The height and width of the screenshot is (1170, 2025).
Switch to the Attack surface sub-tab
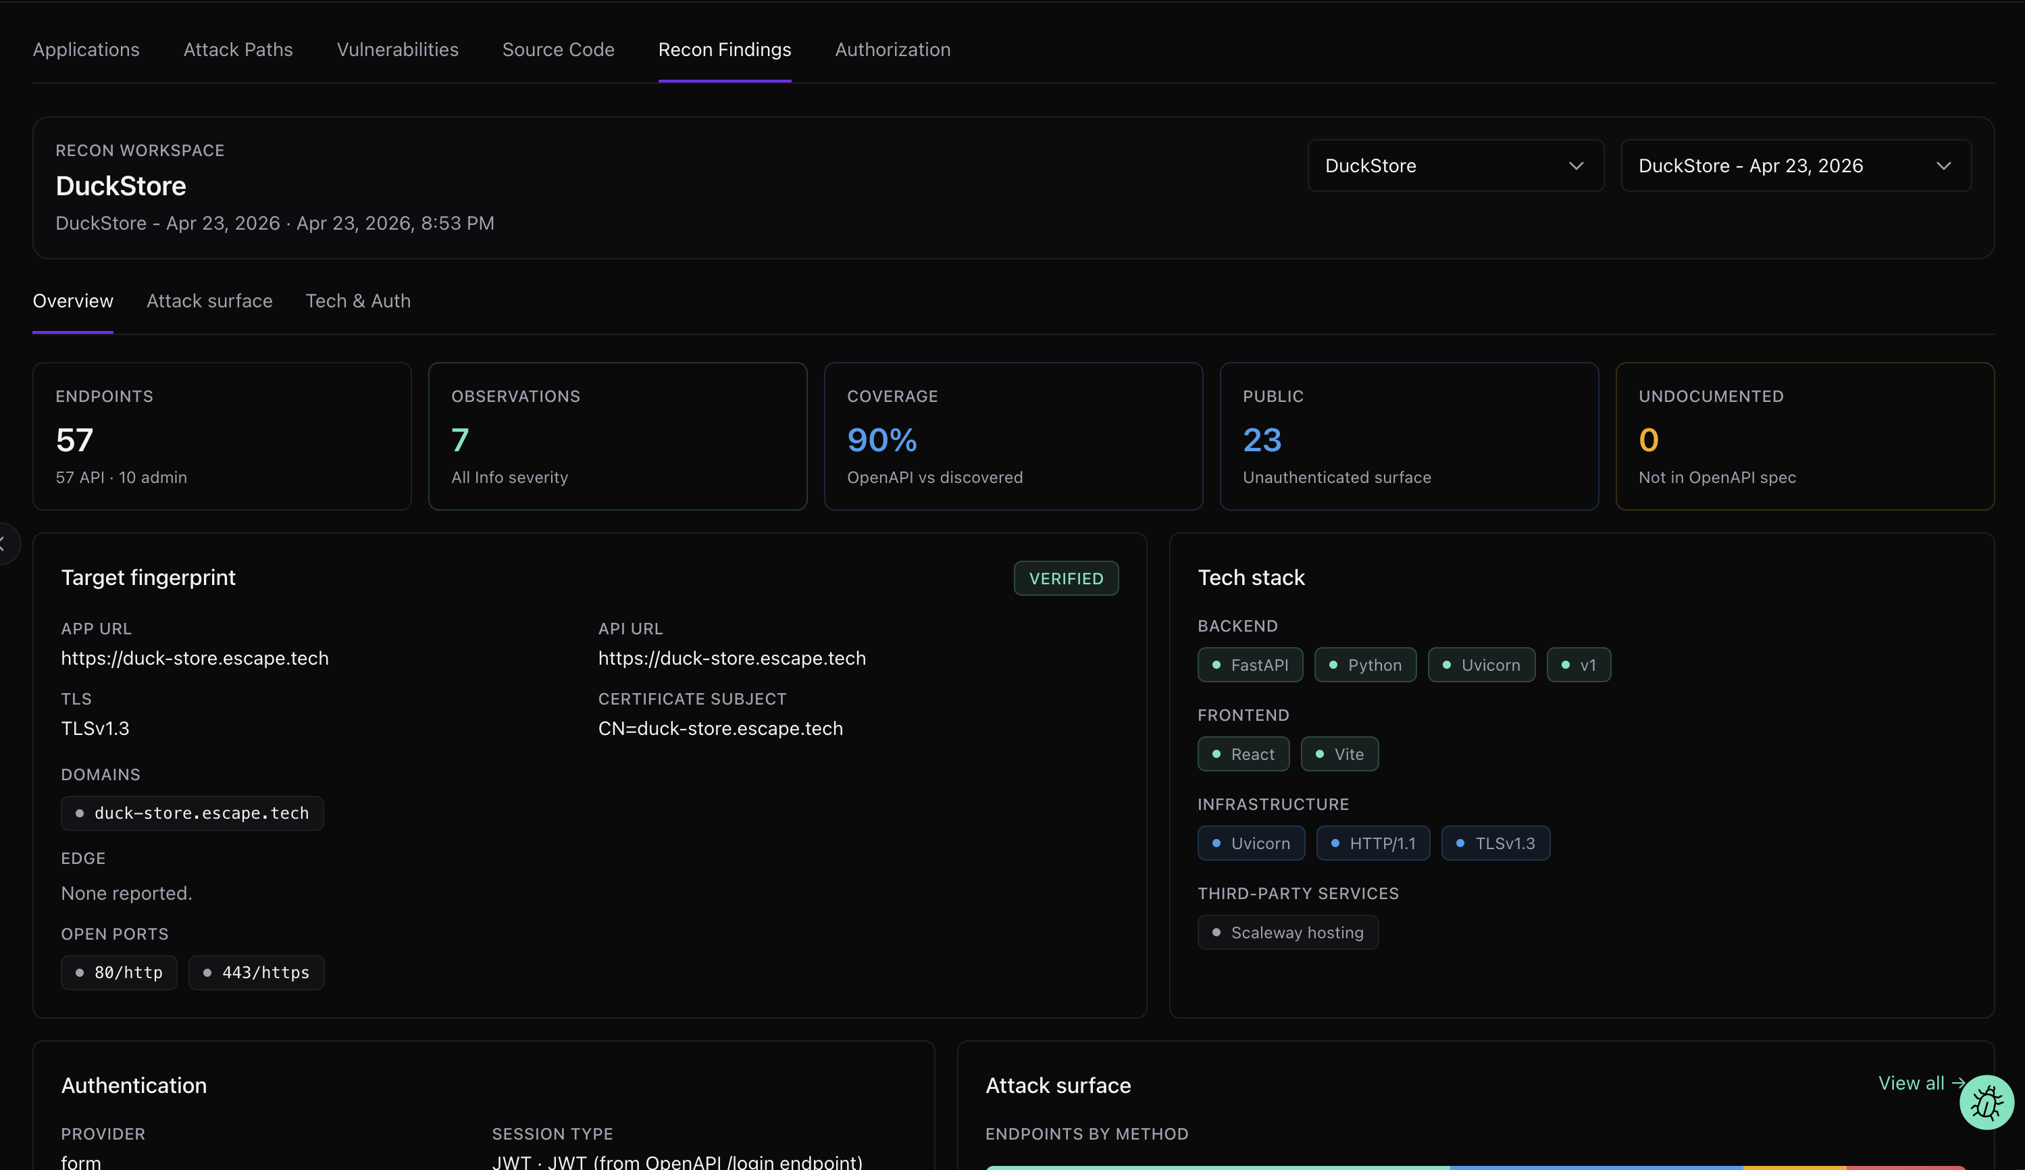pyautogui.click(x=209, y=301)
